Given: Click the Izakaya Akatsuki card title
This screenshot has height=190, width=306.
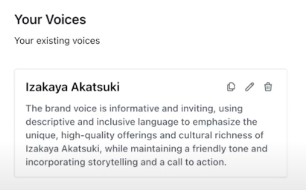Looking at the screenshot, I should point(73,88).
